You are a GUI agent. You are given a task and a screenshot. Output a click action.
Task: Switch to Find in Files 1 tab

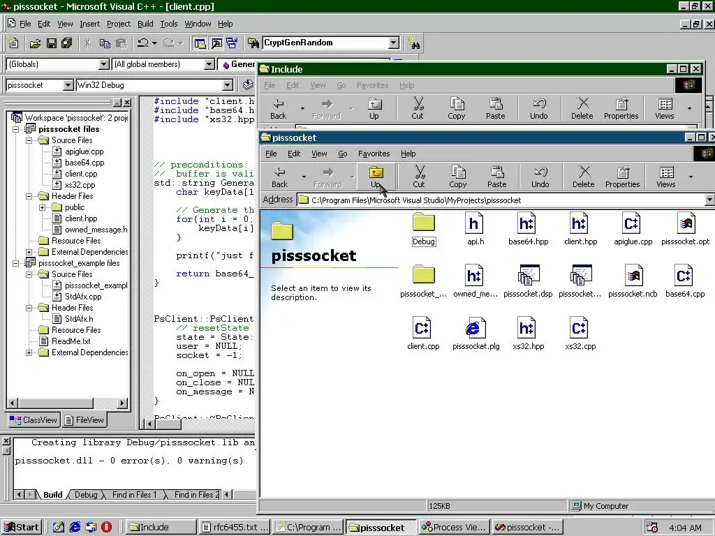(x=134, y=495)
